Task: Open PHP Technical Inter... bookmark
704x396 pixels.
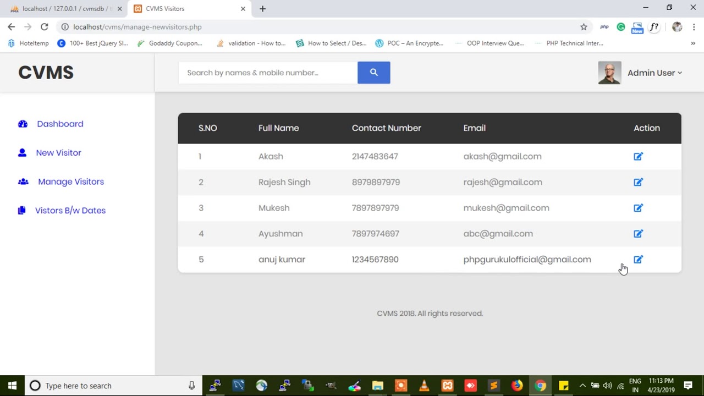Action: click(x=569, y=43)
